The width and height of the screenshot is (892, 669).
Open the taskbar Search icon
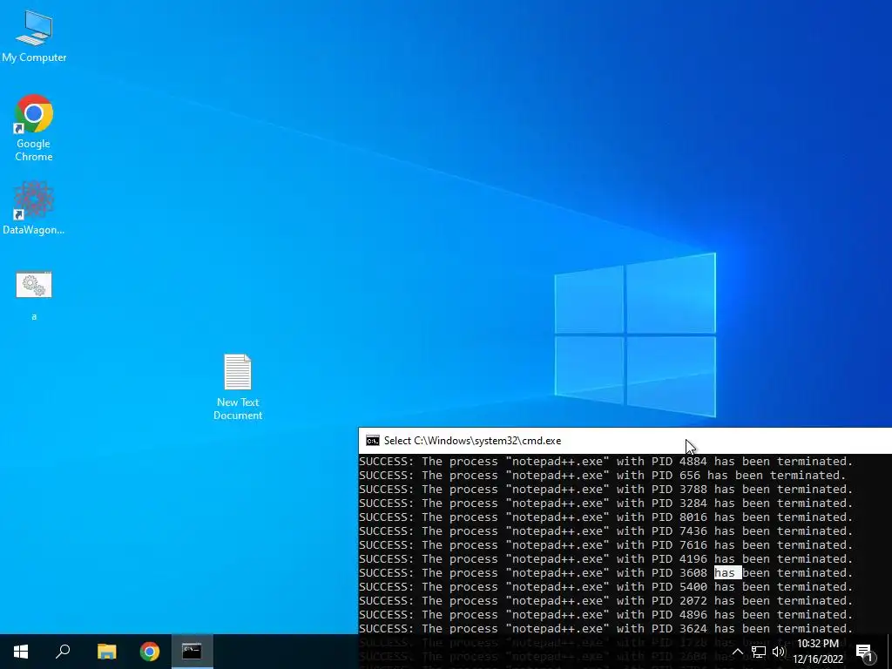(63, 652)
